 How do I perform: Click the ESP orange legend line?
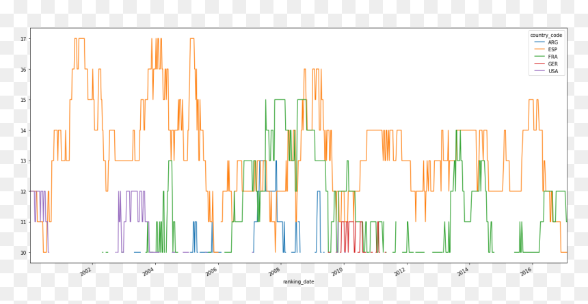pyautogui.click(x=537, y=49)
